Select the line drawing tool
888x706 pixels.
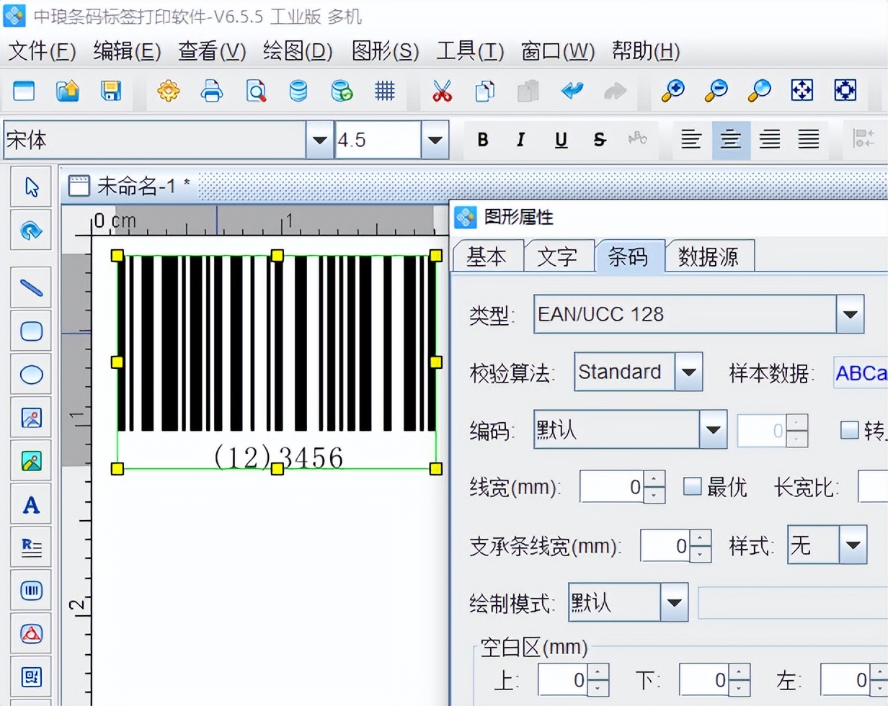click(31, 288)
